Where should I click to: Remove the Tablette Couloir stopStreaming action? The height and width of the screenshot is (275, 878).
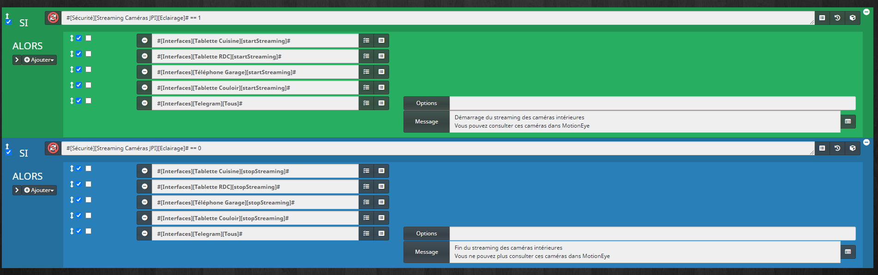pyautogui.click(x=144, y=218)
